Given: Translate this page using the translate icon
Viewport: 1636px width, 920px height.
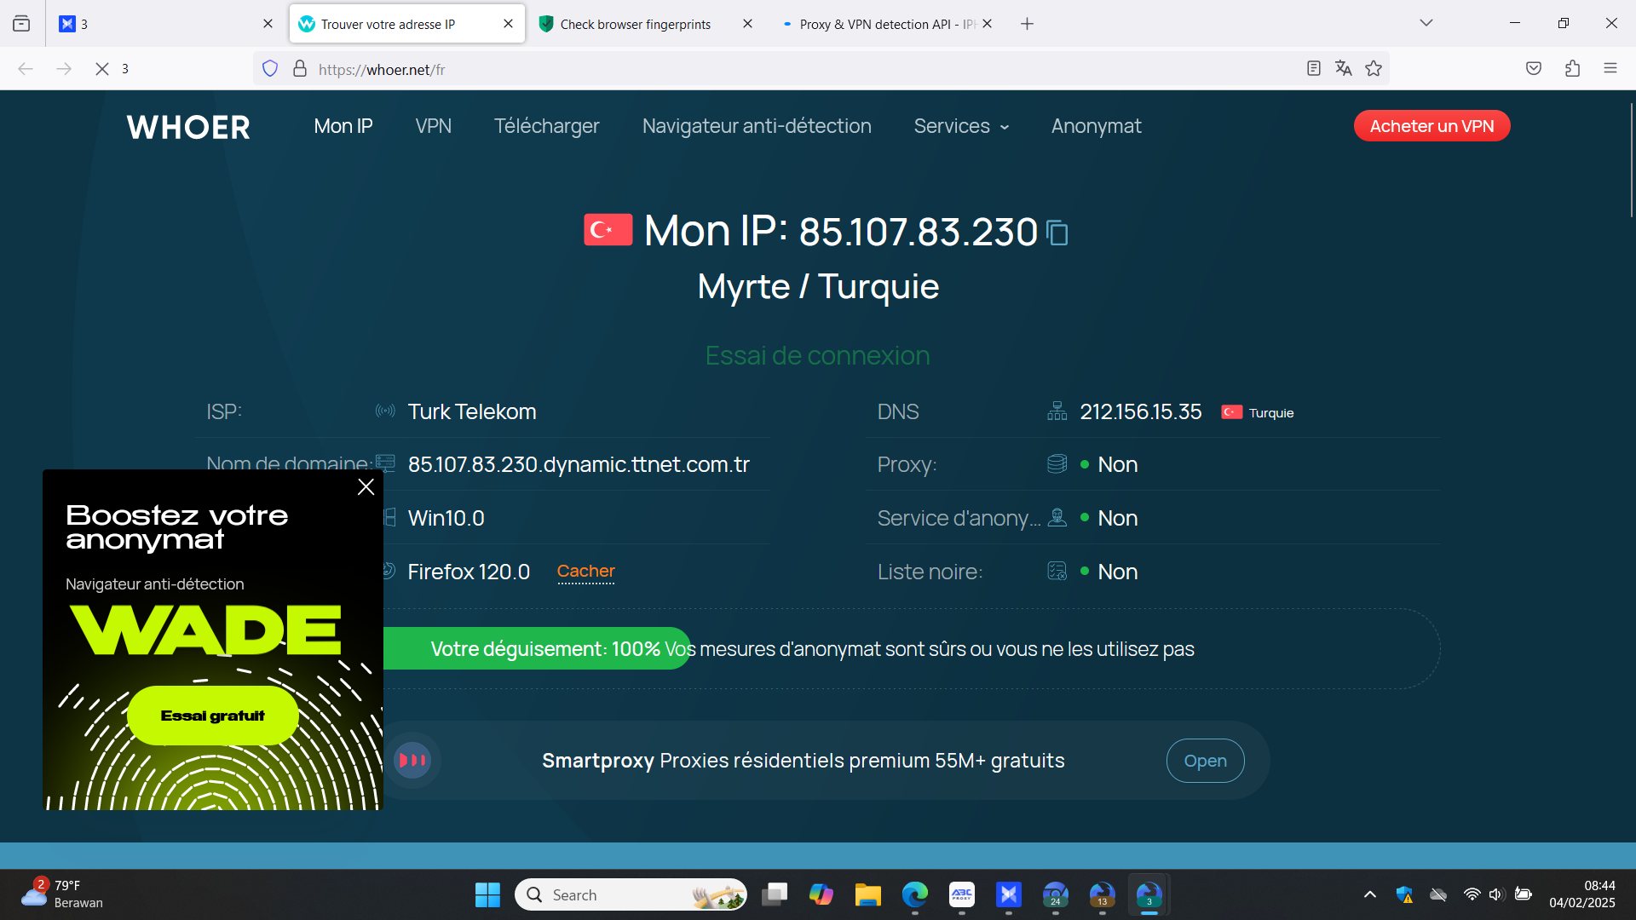Looking at the screenshot, I should point(1344,68).
